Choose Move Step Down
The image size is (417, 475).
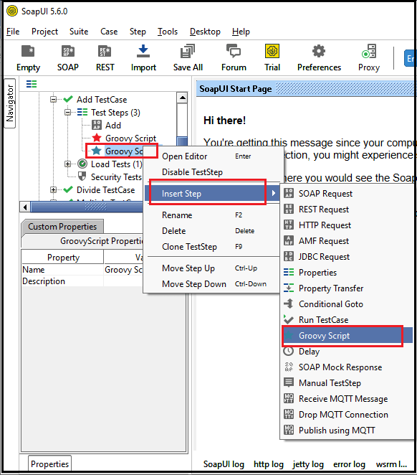coord(213,284)
